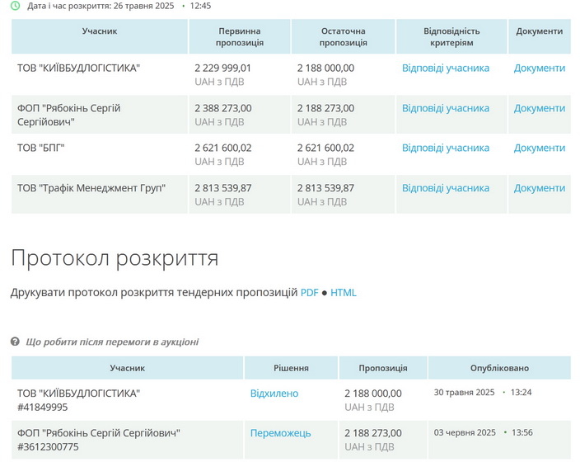
Task: Expand 'Що робити після перемоги в аукціоні'
Action: coord(112,342)
